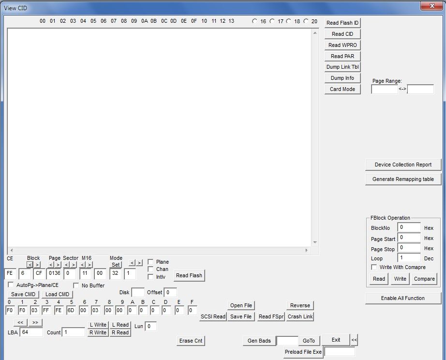Click the Crash Link button

(x=300, y=316)
